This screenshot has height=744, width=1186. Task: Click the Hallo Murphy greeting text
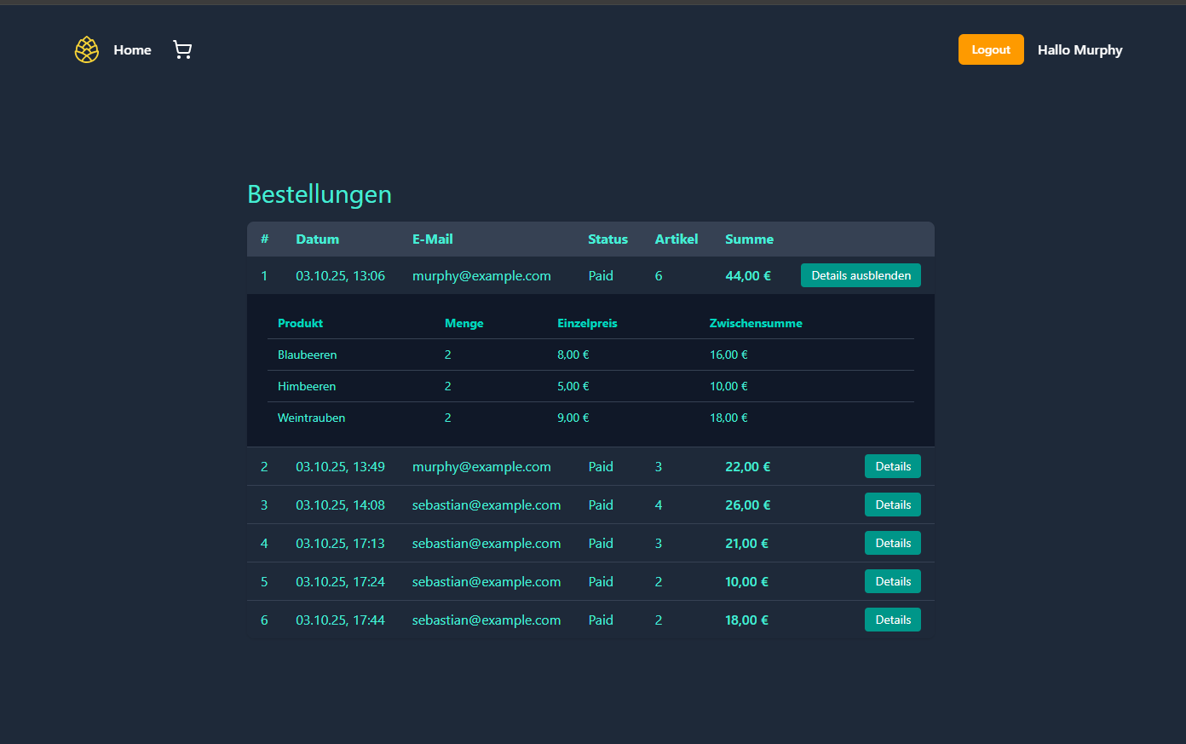1079,50
